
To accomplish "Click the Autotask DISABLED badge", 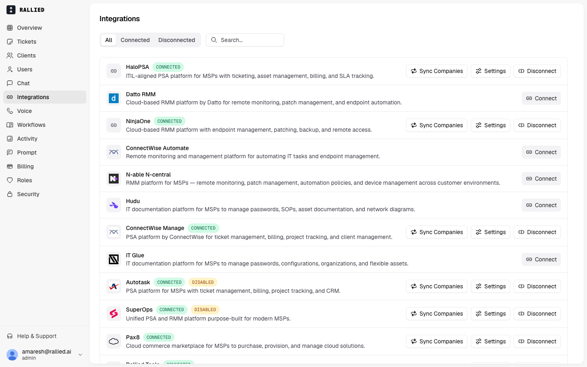I will (203, 282).
